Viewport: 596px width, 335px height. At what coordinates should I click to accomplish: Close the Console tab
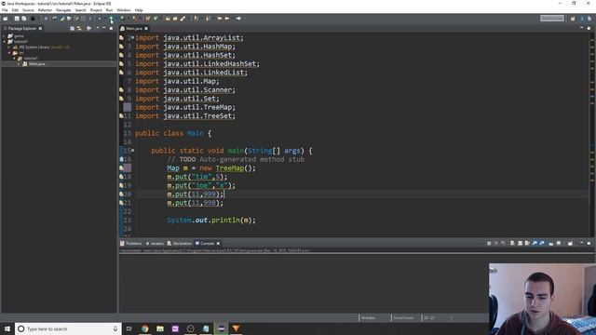click(218, 244)
